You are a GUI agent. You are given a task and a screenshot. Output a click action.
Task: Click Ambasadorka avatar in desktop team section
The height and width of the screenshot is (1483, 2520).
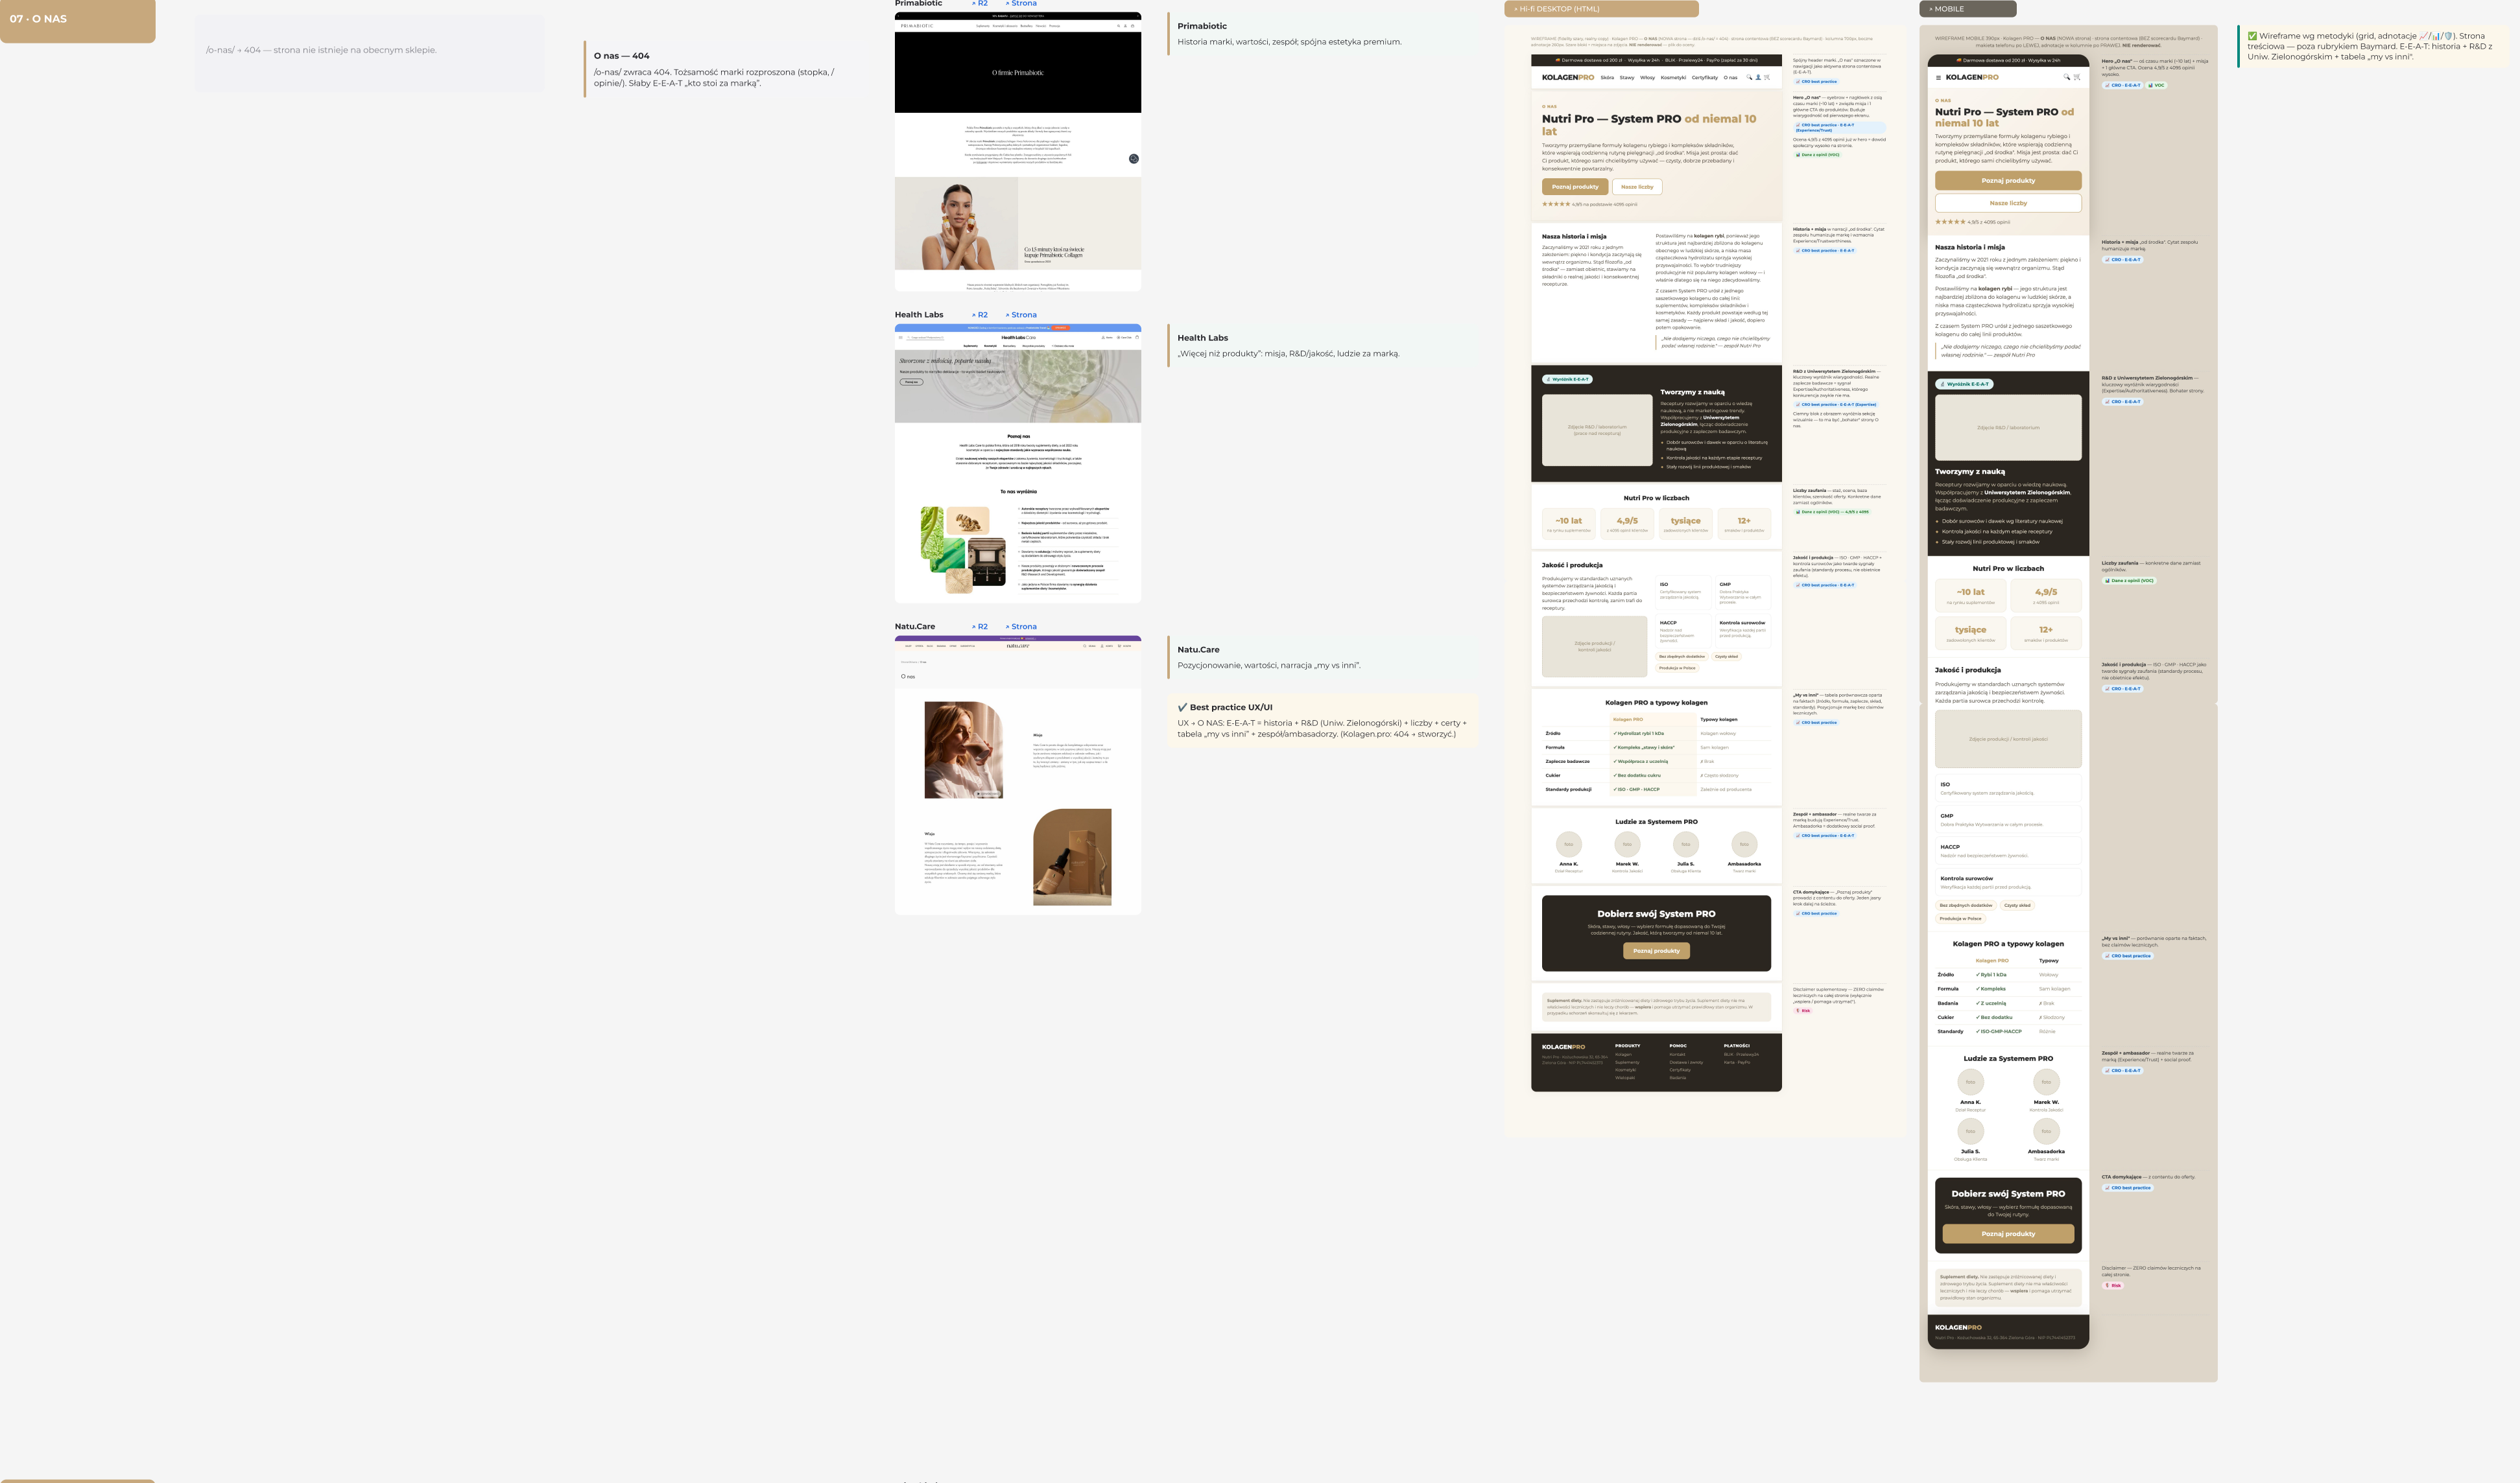pos(1744,845)
